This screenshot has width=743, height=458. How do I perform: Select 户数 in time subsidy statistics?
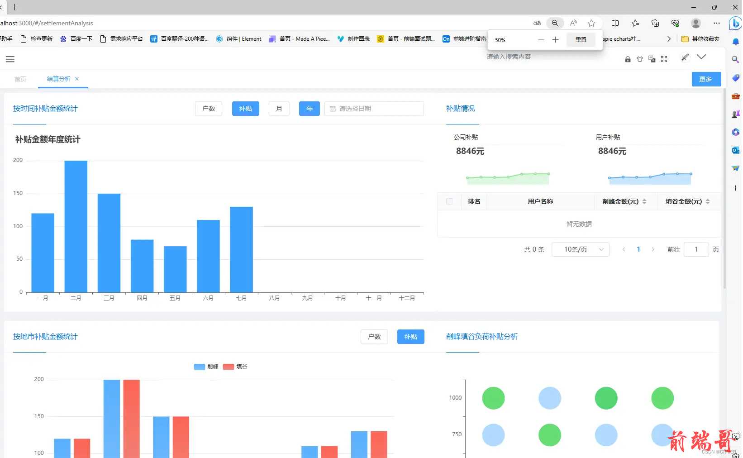[209, 109]
